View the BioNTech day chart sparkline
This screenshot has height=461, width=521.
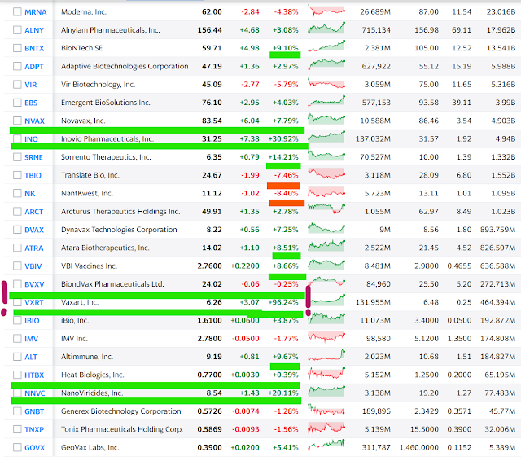pyautogui.click(x=326, y=46)
